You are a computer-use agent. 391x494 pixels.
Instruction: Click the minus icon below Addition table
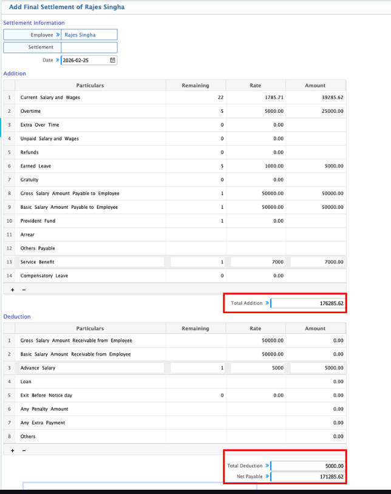[24, 289]
